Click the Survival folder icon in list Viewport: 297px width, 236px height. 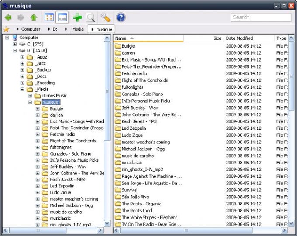tap(118, 190)
